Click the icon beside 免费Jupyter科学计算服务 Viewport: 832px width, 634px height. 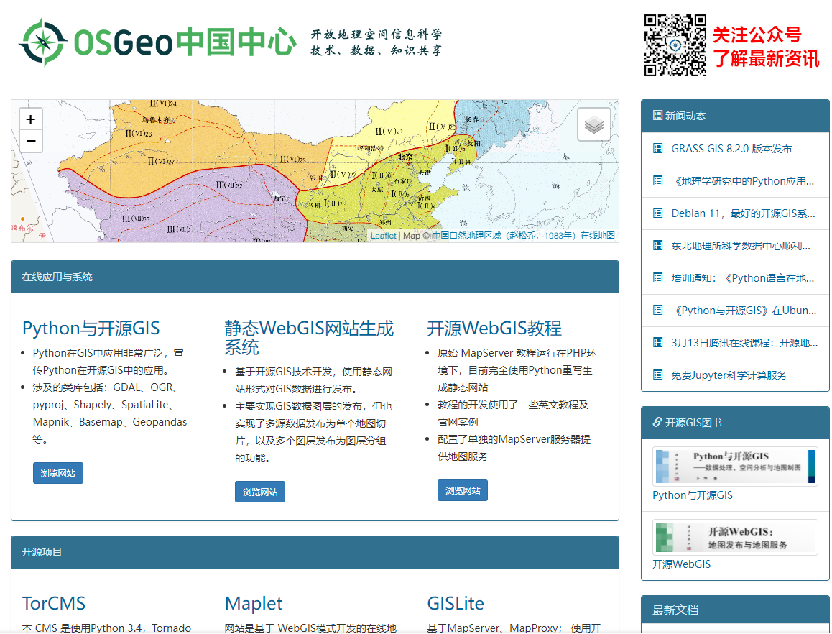(657, 375)
